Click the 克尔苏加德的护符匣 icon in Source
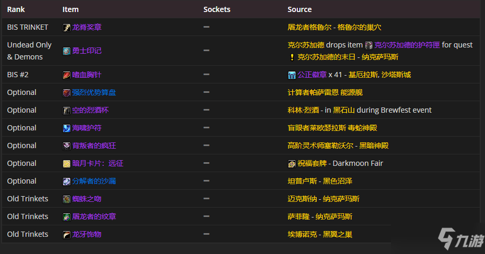The image size is (485, 254). [368, 45]
